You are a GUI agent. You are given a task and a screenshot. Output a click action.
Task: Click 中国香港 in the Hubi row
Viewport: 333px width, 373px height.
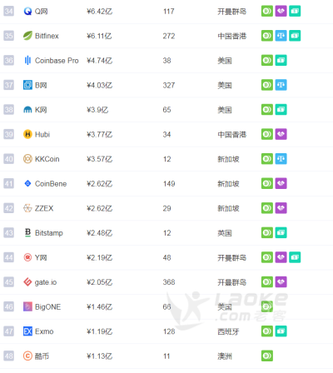pos(231,135)
